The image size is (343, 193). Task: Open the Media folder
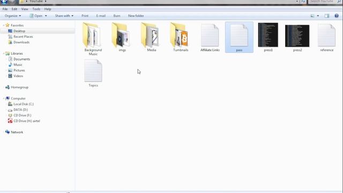[x=151, y=37]
